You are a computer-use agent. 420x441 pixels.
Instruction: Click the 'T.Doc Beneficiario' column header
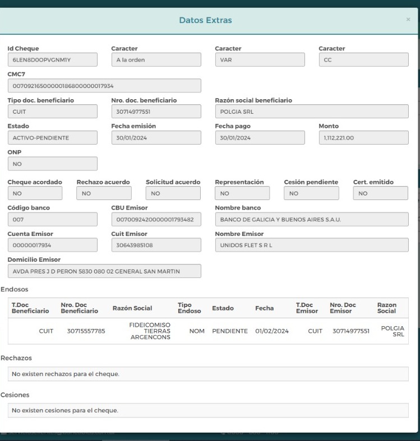coord(30,308)
